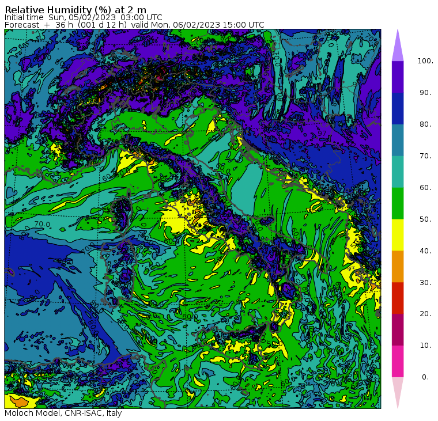Click the 'Forecast + 36 h' validity line
Screen dimensions: 438x421
pyautogui.click(x=134, y=25)
